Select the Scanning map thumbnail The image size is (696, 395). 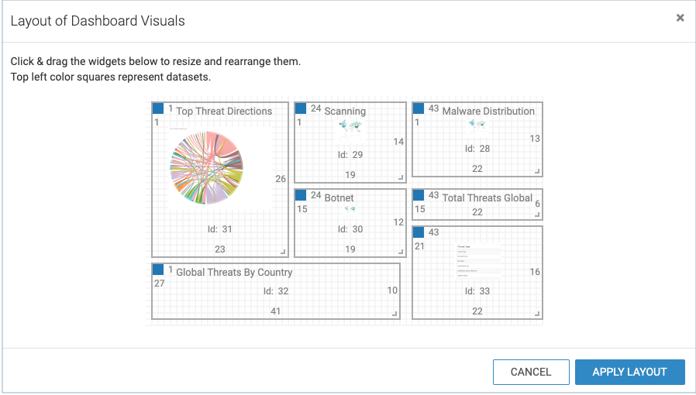pyautogui.click(x=350, y=126)
